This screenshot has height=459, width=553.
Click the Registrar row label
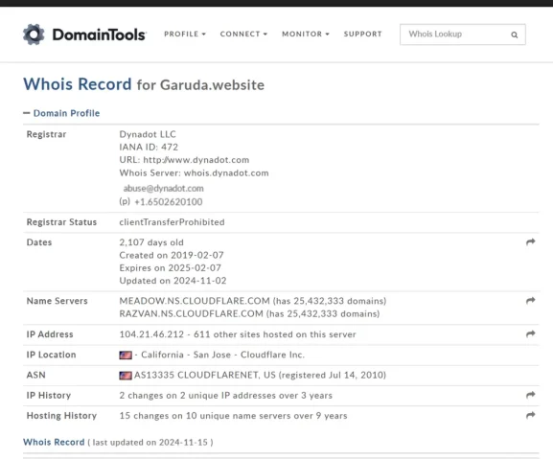[46, 134]
